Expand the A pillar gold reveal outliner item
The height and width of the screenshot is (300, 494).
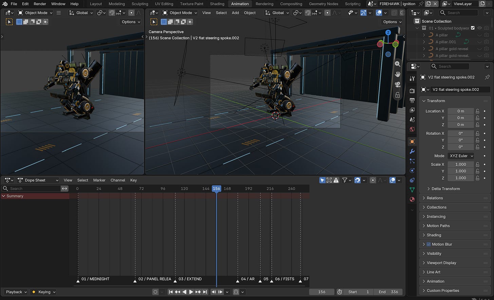pos(424,49)
